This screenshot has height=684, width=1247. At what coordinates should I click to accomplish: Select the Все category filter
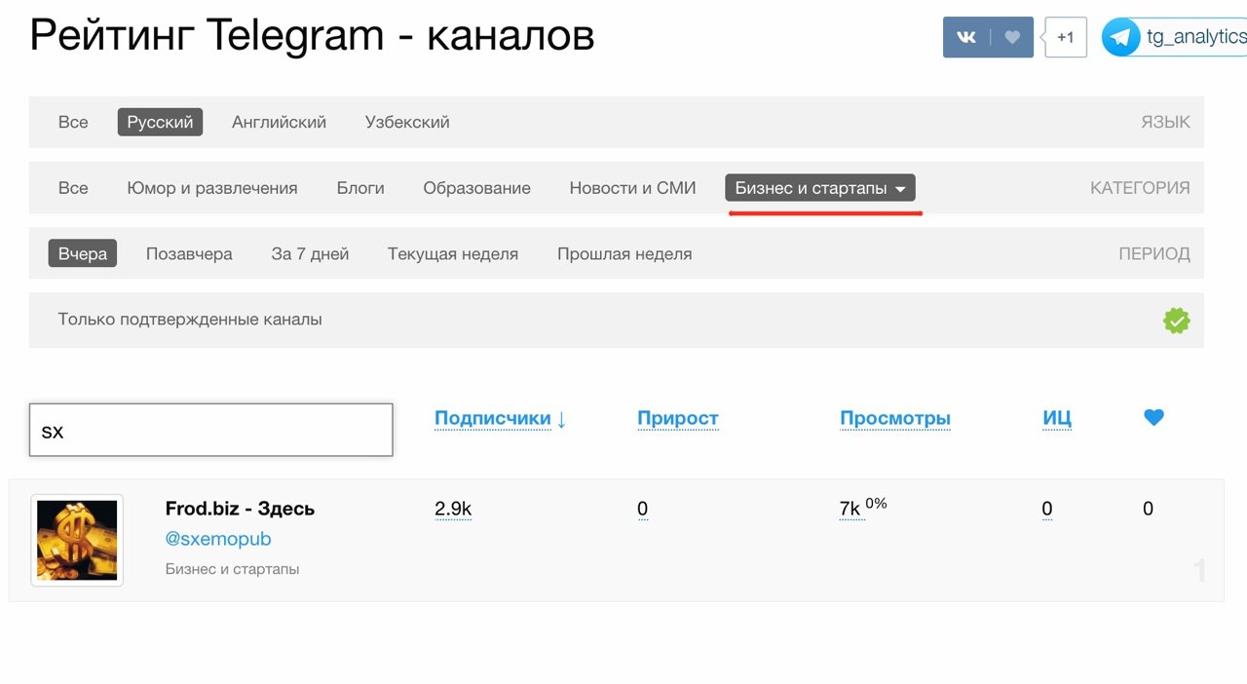pos(73,188)
